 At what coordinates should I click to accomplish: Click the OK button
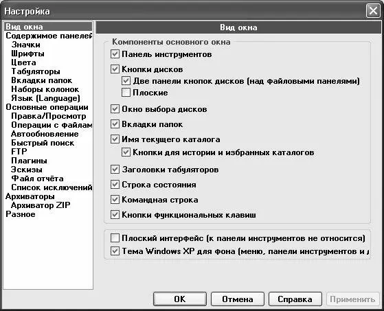(180, 299)
